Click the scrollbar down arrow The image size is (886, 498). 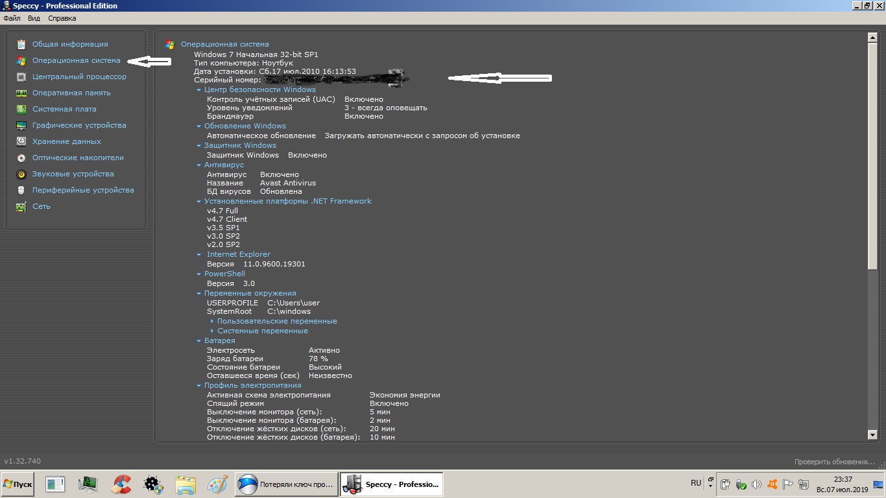pyautogui.click(x=872, y=434)
